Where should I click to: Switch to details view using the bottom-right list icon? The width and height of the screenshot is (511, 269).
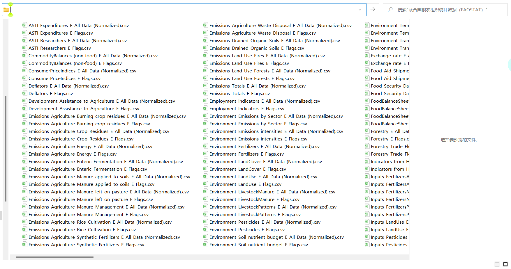(497, 264)
